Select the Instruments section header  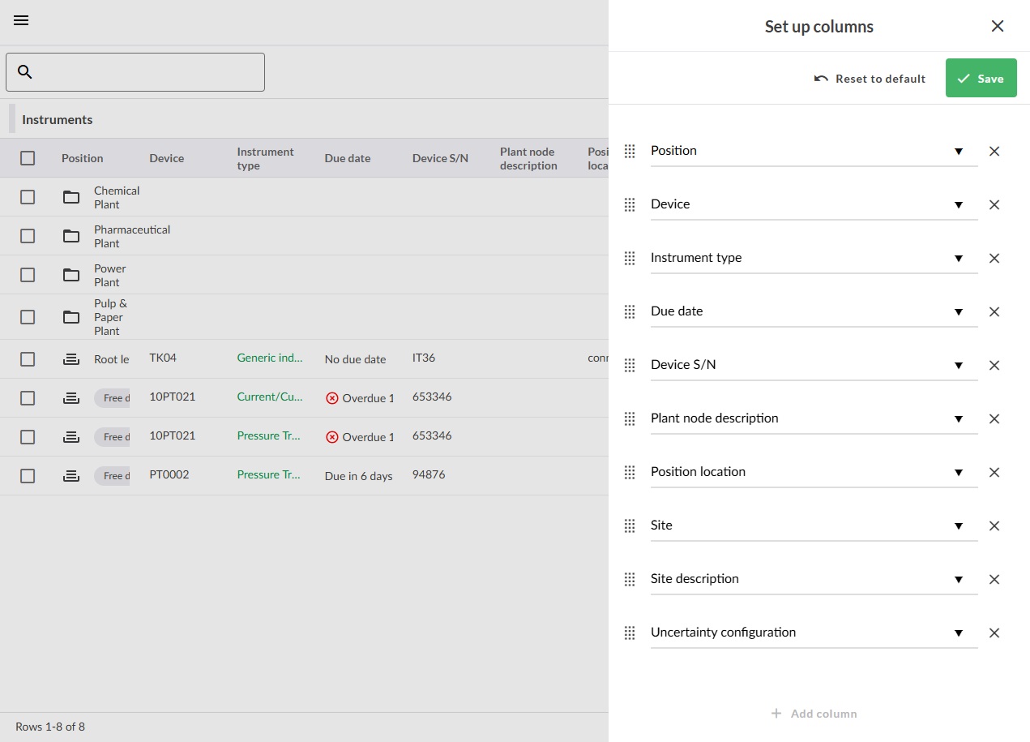(x=57, y=119)
